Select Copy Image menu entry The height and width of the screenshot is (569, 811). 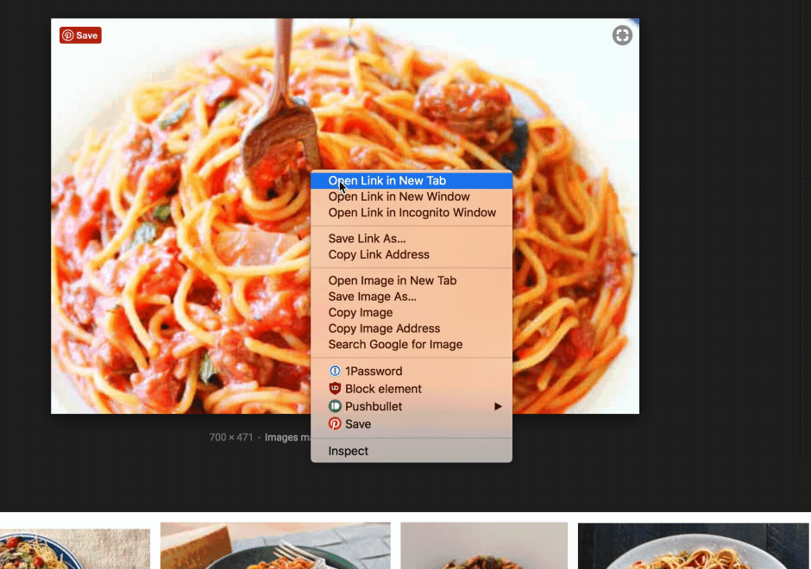click(x=412, y=312)
